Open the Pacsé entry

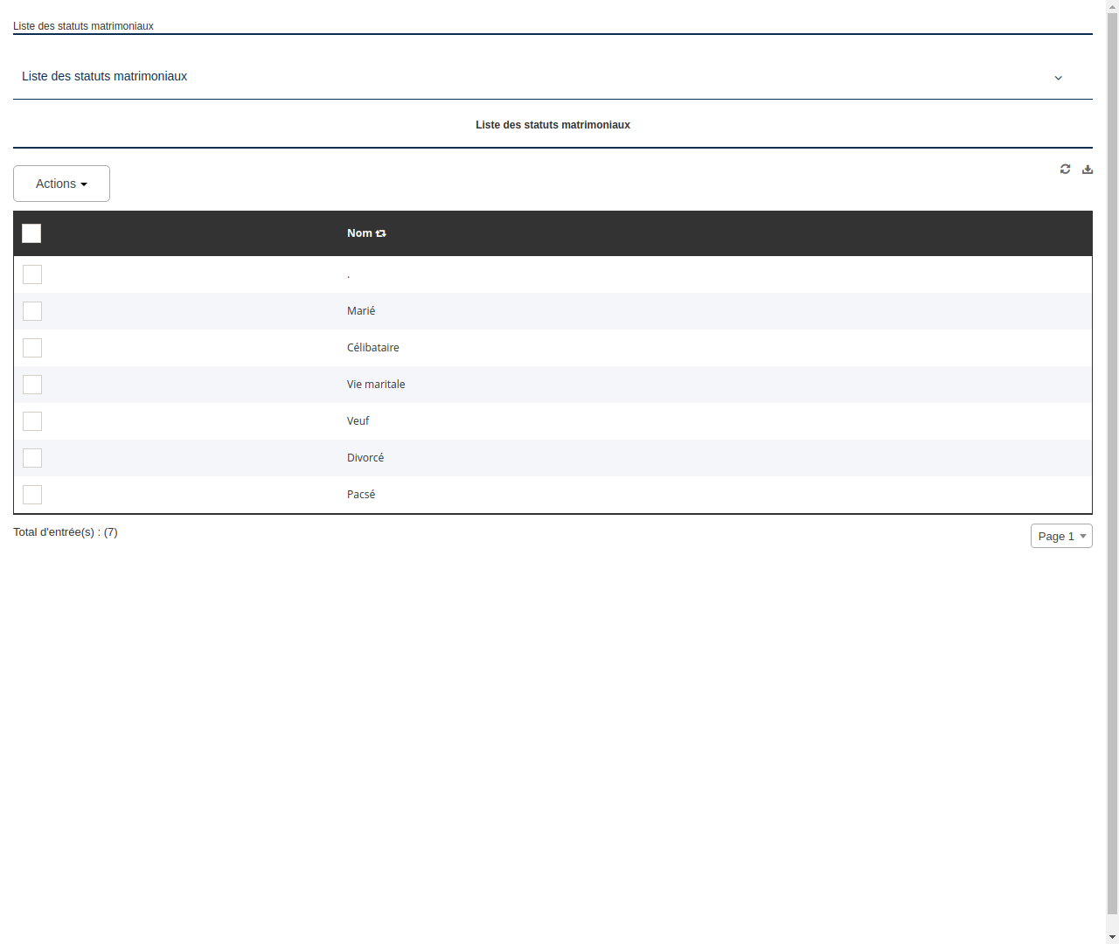pyautogui.click(x=361, y=494)
